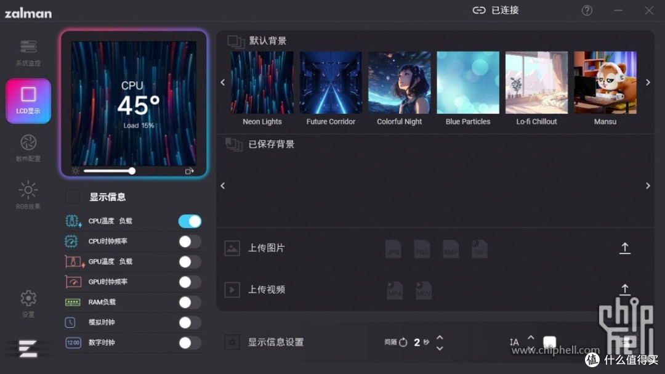Select the LCD显示 sidebar tab
The width and height of the screenshot is (665, 374).
[x=28, y=101]
